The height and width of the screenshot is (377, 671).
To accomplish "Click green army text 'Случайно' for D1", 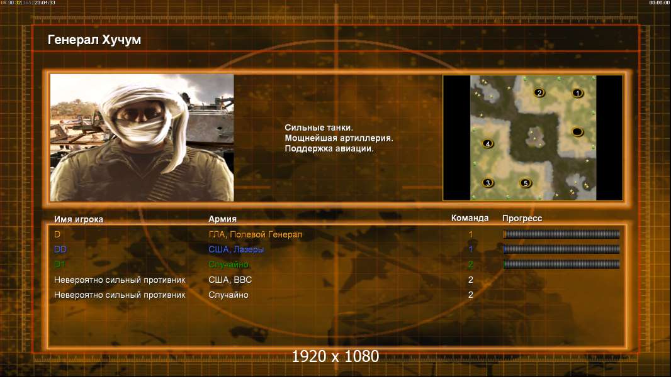I will 228,265.
